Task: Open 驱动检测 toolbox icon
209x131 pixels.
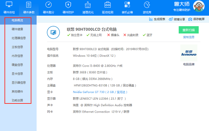Action: (x=107, y=5)
